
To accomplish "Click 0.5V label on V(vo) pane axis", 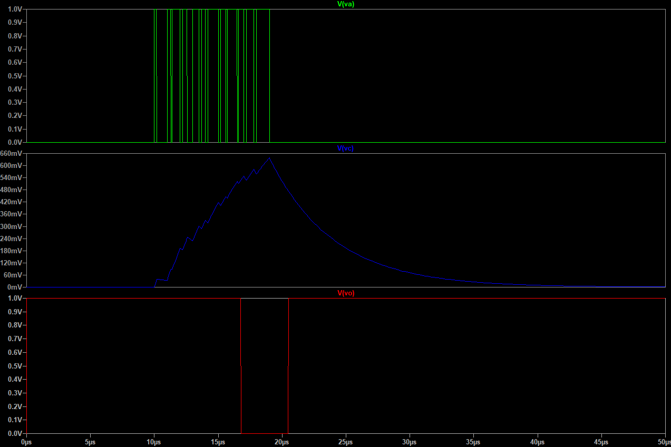I will click(x=15, y=366).
